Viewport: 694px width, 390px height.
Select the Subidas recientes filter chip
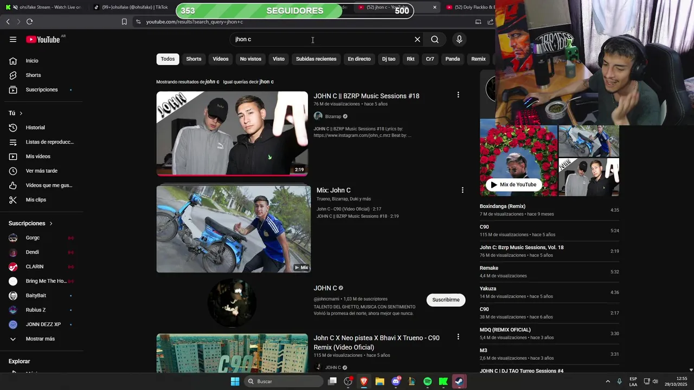coord(316,59)
